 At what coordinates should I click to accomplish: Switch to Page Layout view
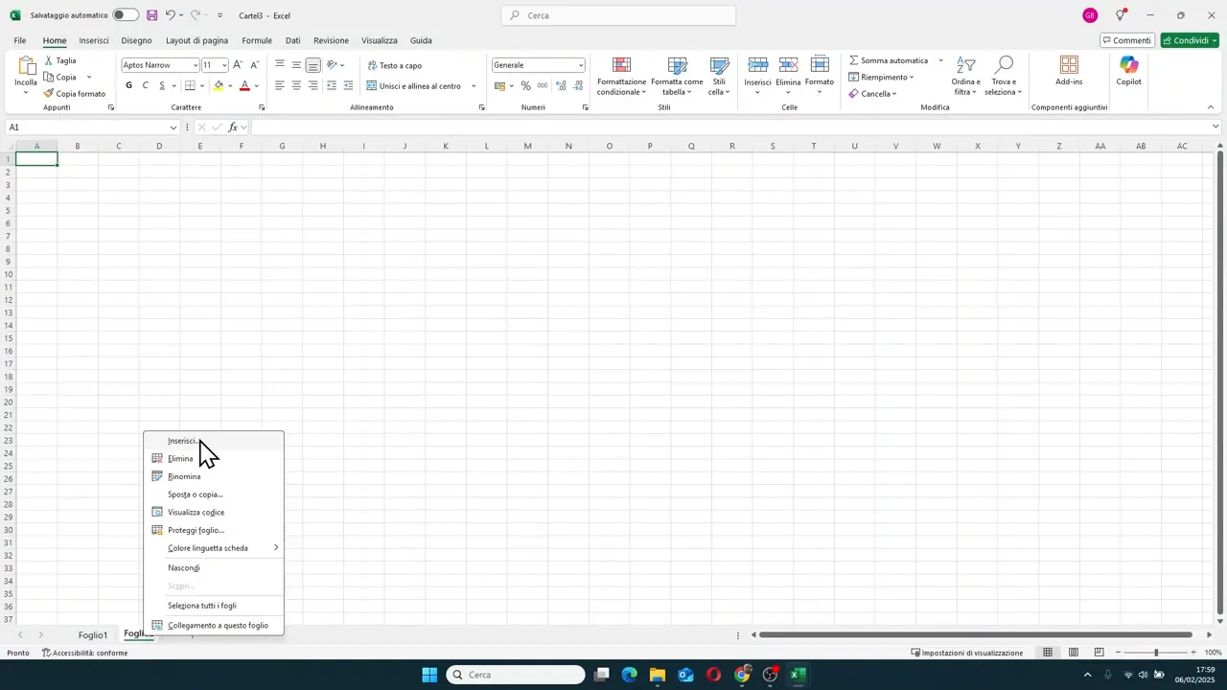1074,653
